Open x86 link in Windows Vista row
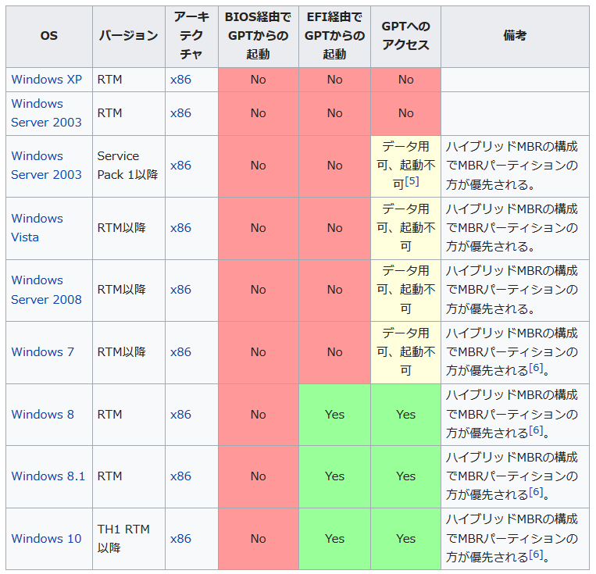This screenshot has width=596, height=574. [x=180, y=228]
